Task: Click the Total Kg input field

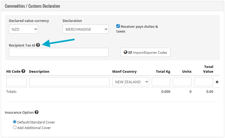Action: [161, 82]
